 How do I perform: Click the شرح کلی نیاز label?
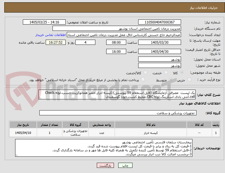(209, 95)
